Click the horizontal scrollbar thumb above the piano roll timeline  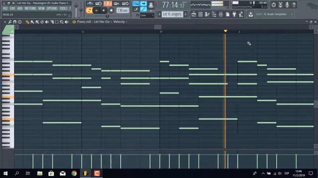click(x=158, y=27)
